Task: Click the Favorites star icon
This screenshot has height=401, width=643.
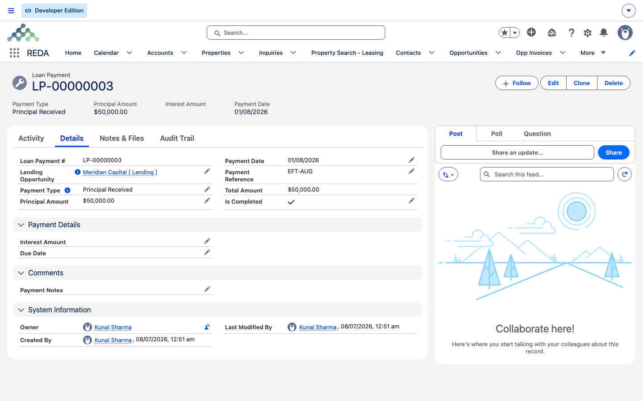Action: coord(505,33)
